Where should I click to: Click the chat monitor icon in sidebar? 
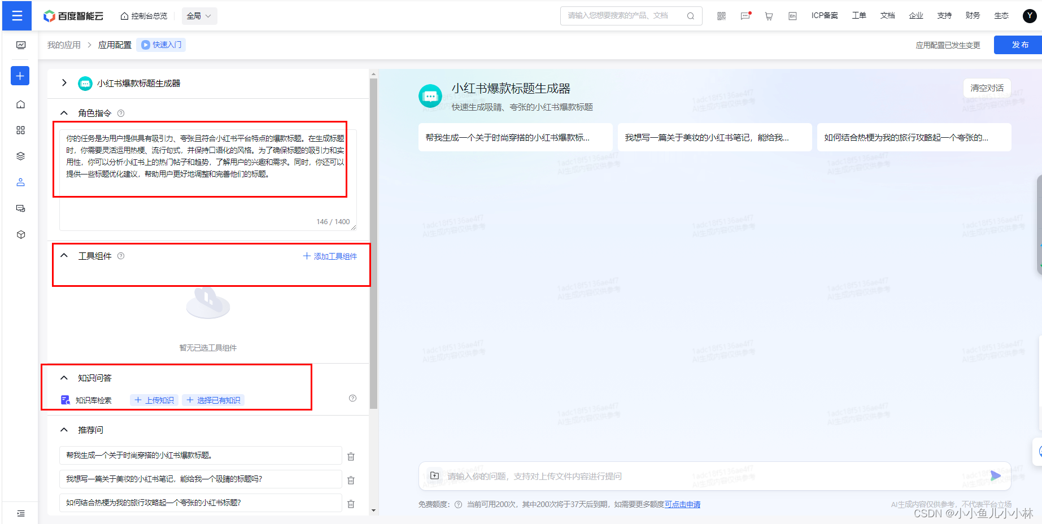21,208
